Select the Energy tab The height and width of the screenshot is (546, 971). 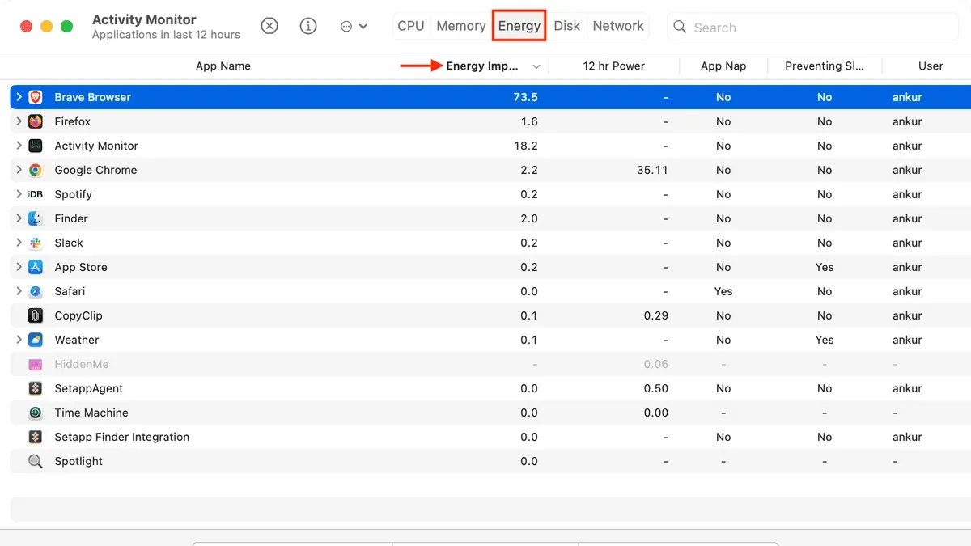pos(519,26)
